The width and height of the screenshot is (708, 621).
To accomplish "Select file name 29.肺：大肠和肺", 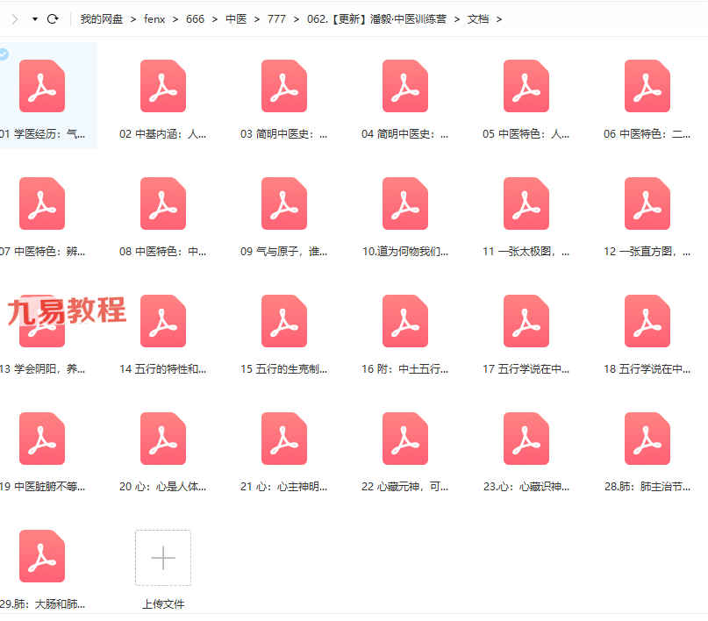I will 42,603.
